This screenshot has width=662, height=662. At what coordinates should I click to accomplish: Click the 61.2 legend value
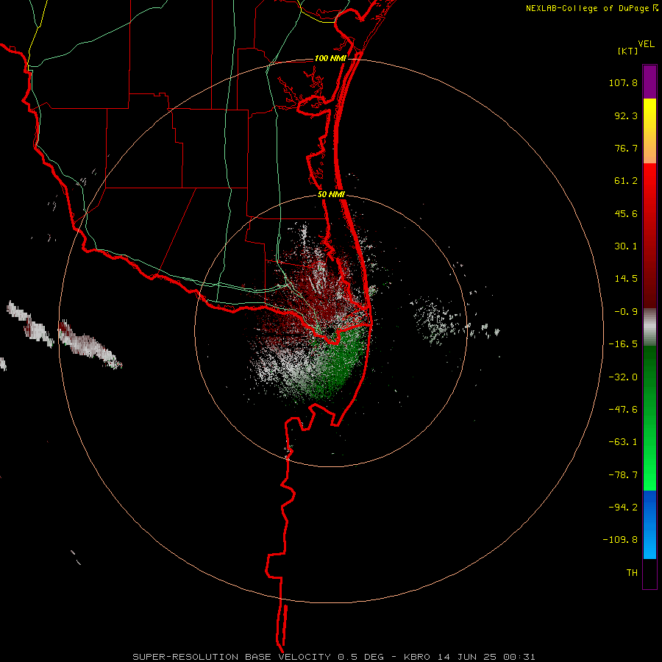626,181
